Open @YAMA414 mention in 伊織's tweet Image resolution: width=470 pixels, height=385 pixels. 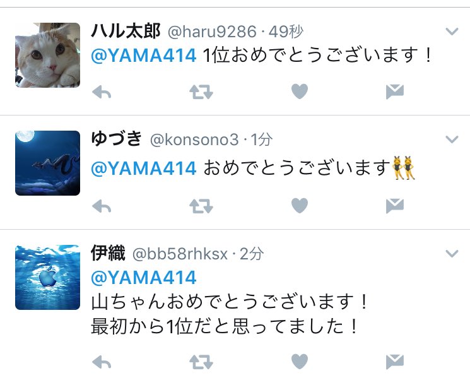click(x=144, y=277)
